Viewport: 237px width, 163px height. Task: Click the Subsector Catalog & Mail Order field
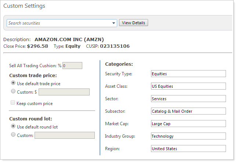click(x=188, y=111)
